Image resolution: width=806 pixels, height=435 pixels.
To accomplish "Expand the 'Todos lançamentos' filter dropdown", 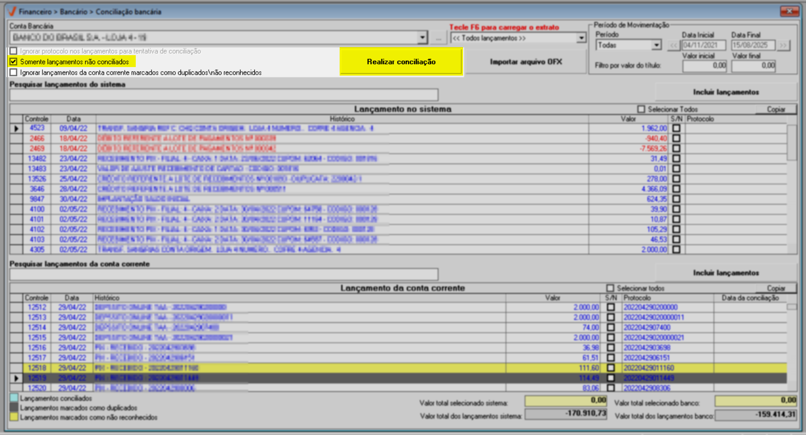I will pyautogui.click(x=581, y=38).
